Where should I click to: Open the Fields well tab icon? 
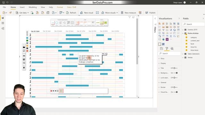click(x=161, y=49)
